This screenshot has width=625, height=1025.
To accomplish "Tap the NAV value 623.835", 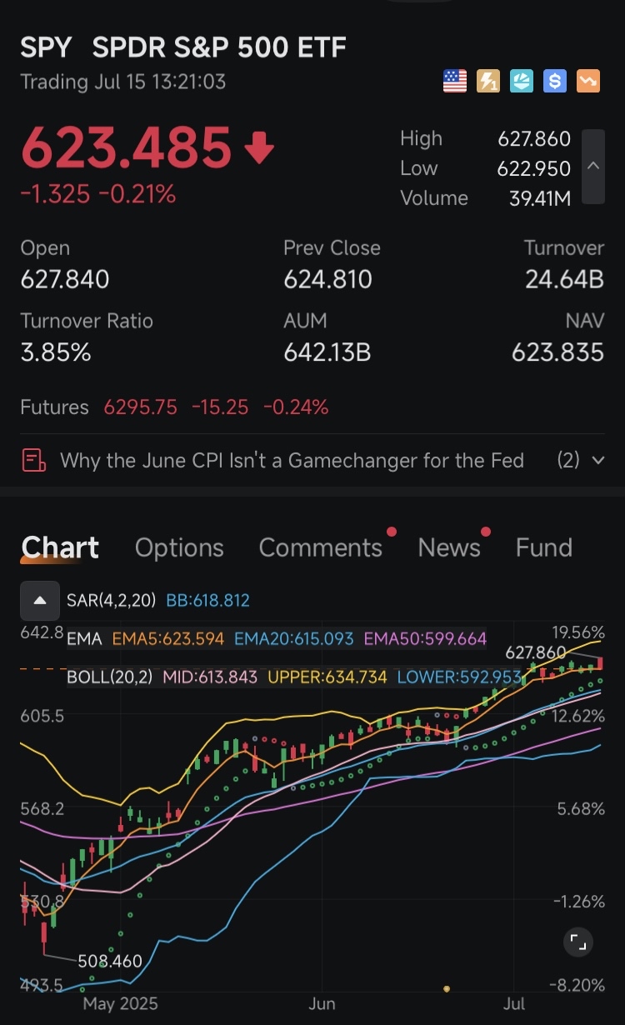I will click(x=558, y=352).
